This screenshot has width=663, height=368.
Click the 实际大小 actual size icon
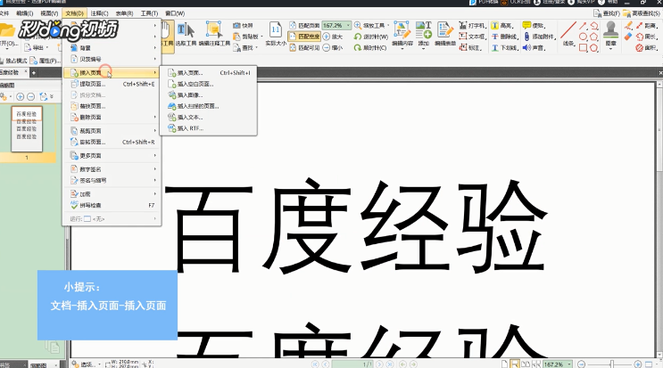pyautogui.click(x=276, y=34)
